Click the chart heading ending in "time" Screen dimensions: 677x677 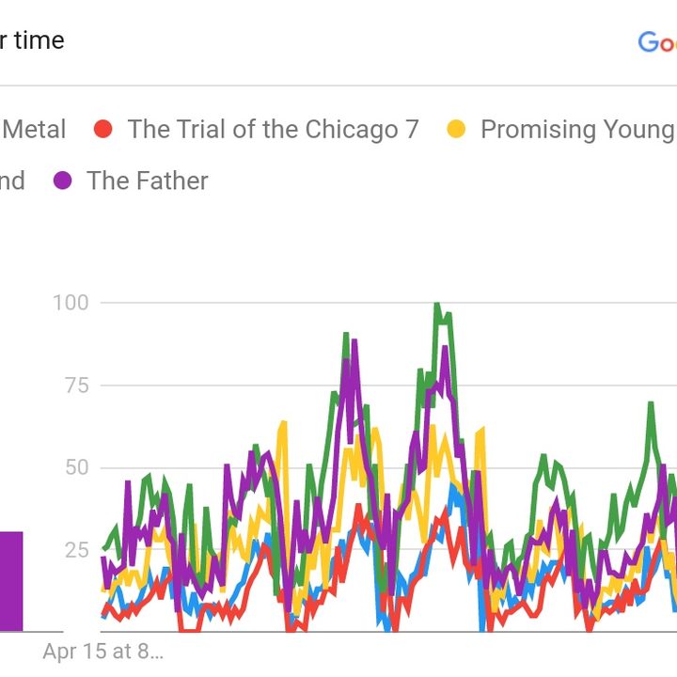click(x=32, y=40)
